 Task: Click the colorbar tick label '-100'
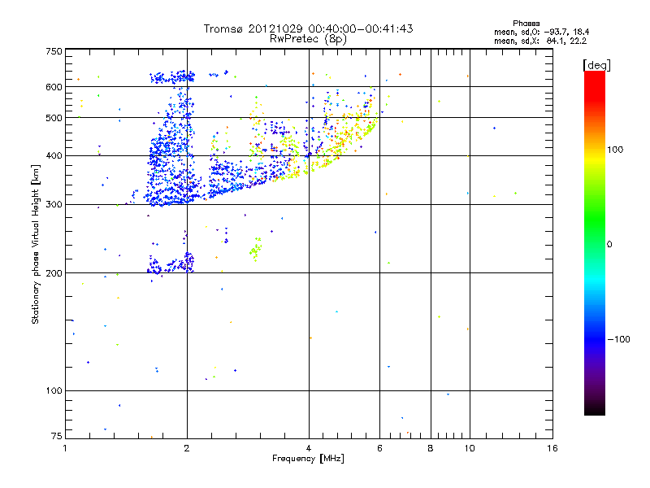pos(619,339)
